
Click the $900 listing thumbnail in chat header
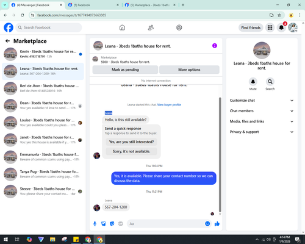pos(95,59)
